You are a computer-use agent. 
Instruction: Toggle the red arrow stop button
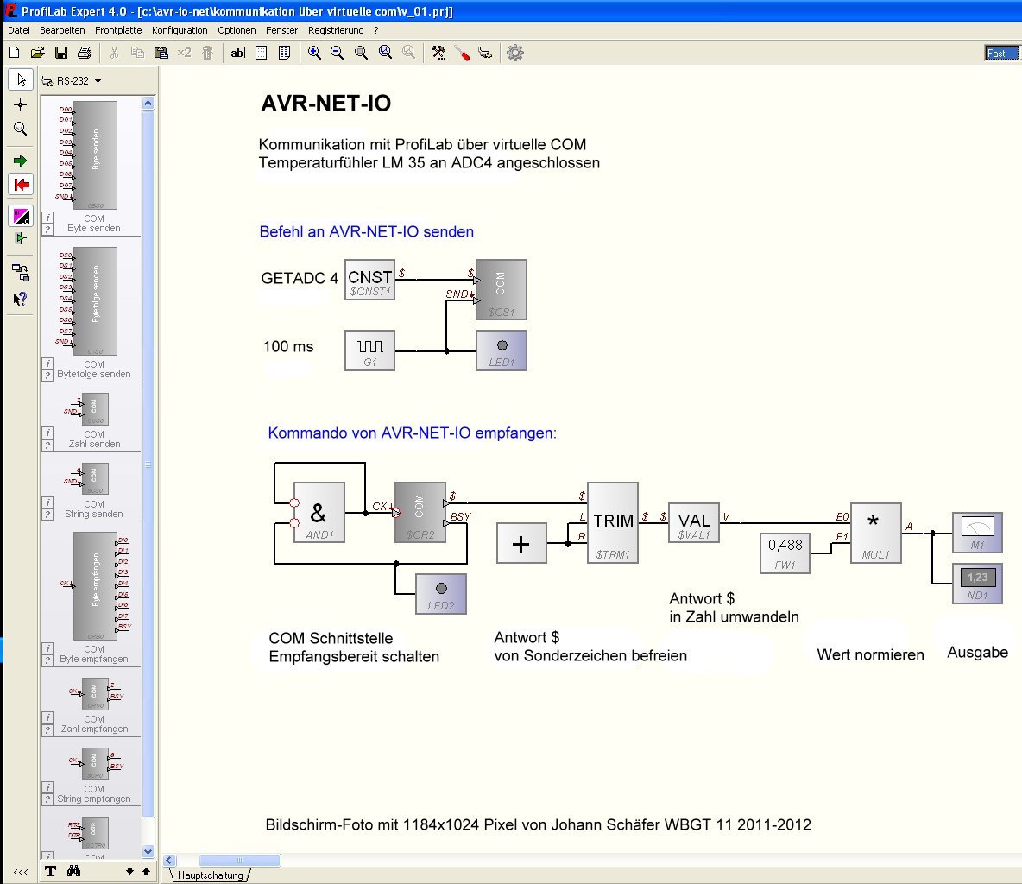(21, 184)
